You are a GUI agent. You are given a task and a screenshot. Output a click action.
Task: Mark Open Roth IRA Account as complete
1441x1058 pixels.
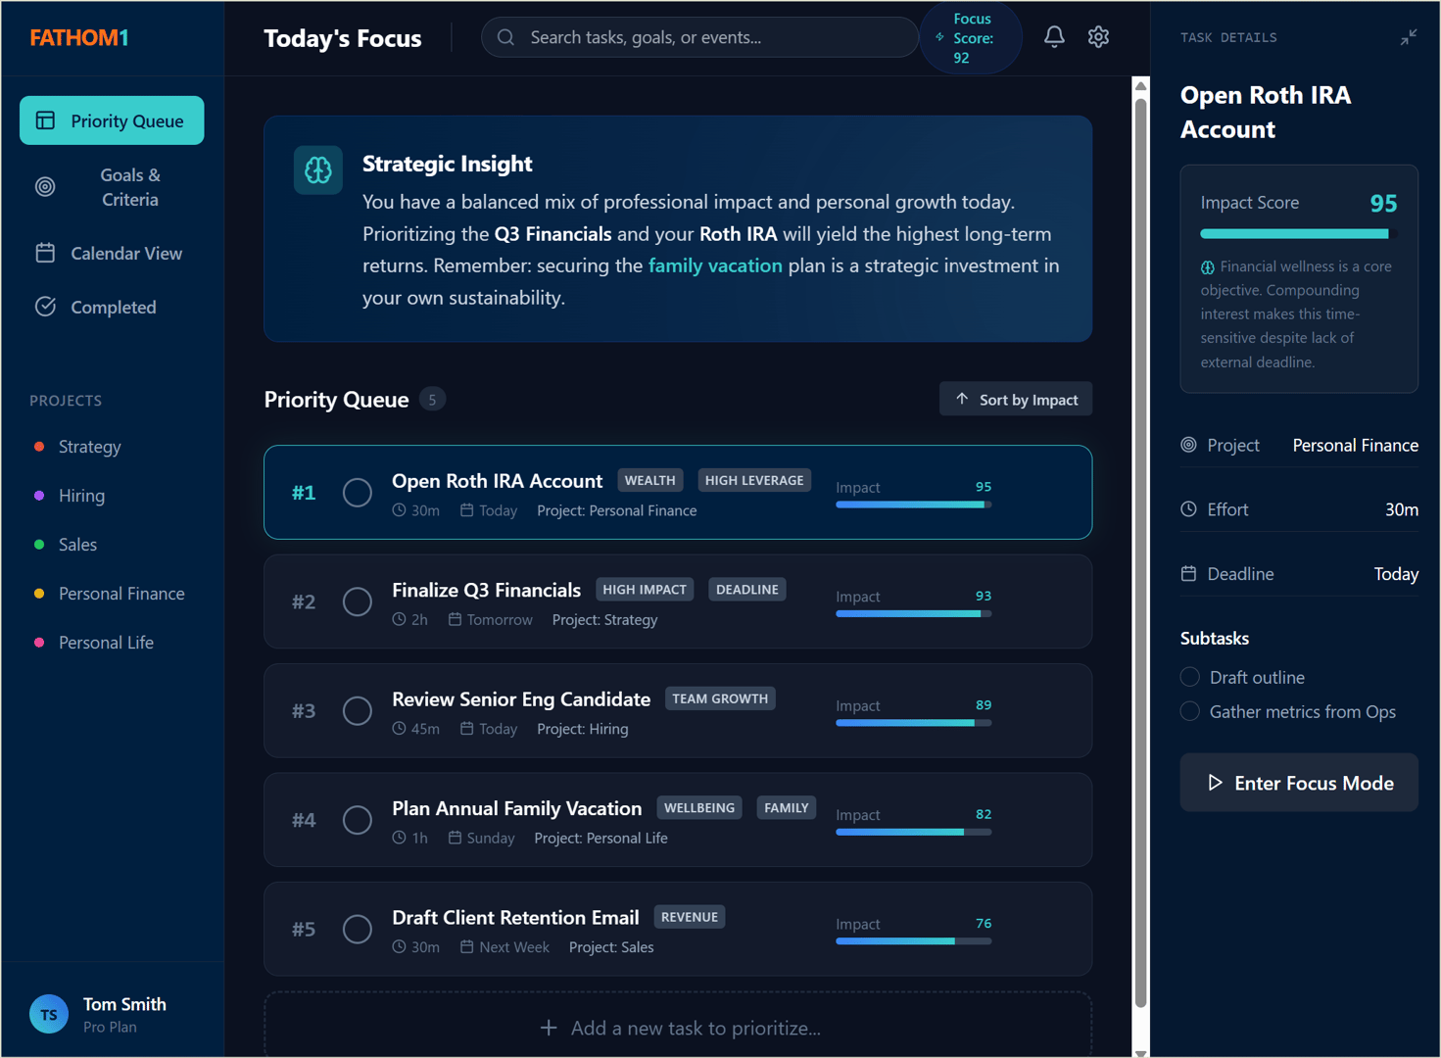[x=357, y=493]
